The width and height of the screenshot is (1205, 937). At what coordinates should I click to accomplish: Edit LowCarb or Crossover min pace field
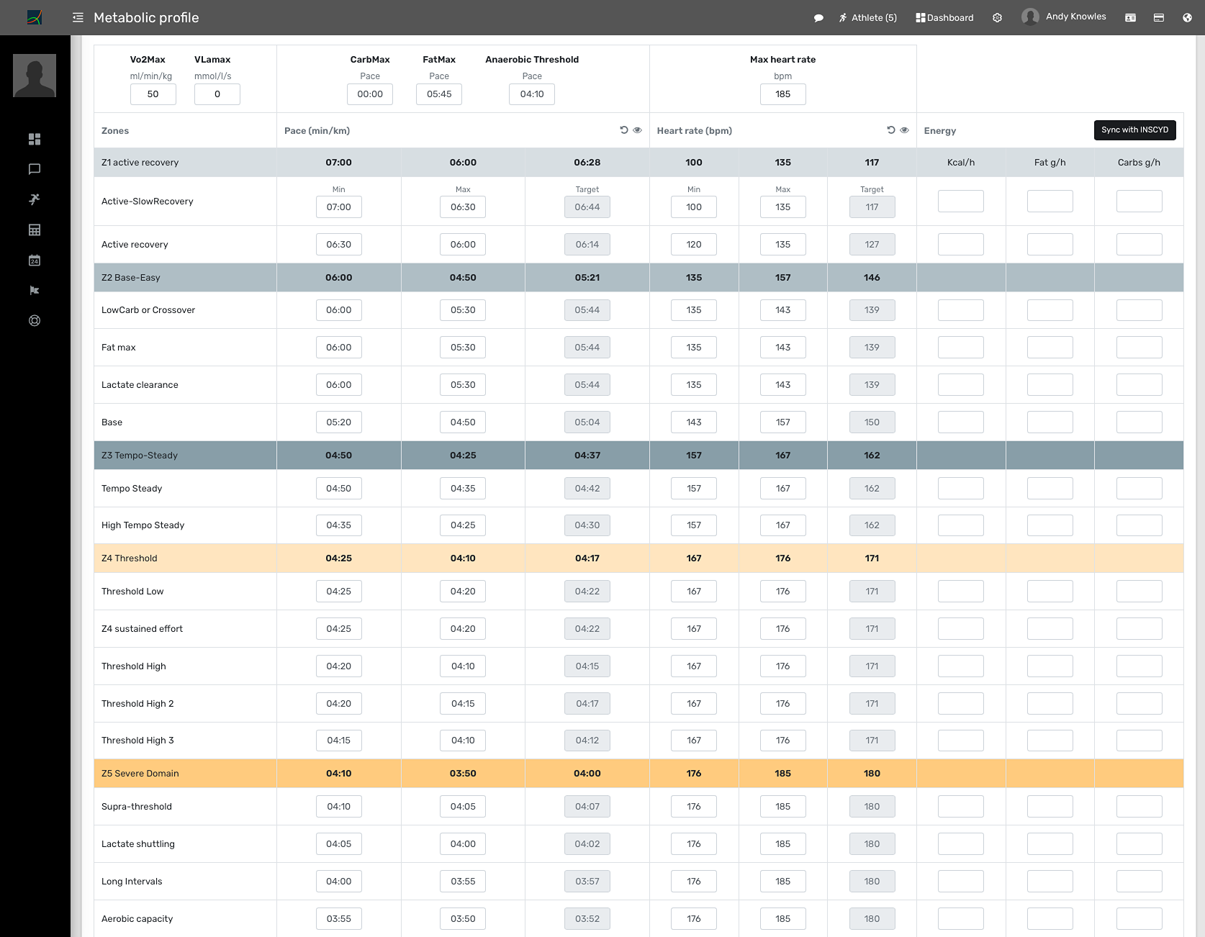pyautogui.click(x=339, y=310)
